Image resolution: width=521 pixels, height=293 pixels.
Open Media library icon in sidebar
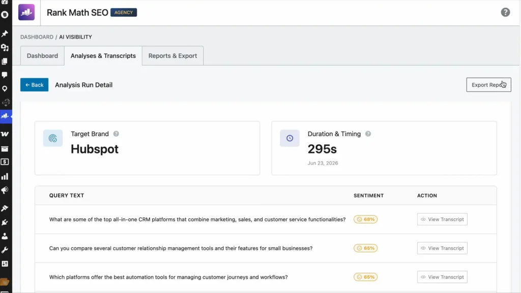5,48
